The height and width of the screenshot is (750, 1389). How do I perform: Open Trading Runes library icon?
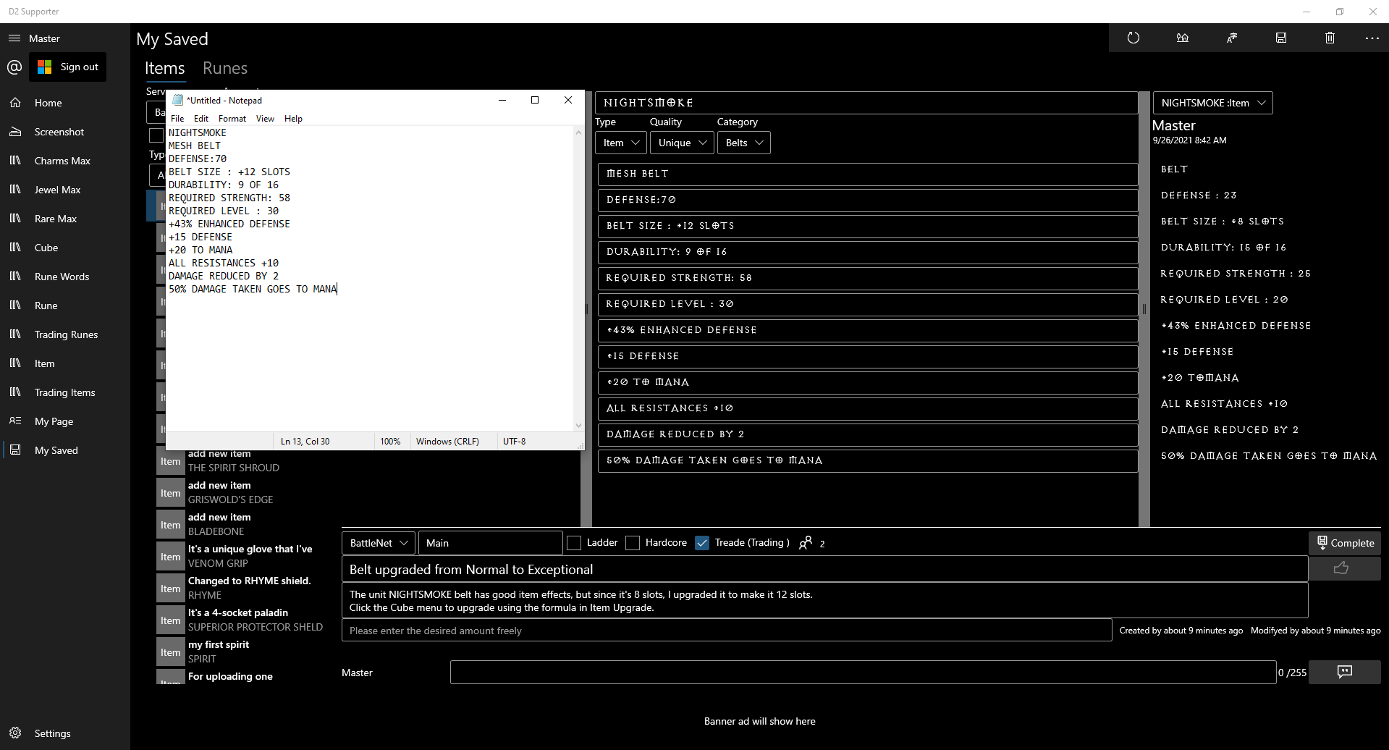[x=15, y=334]
